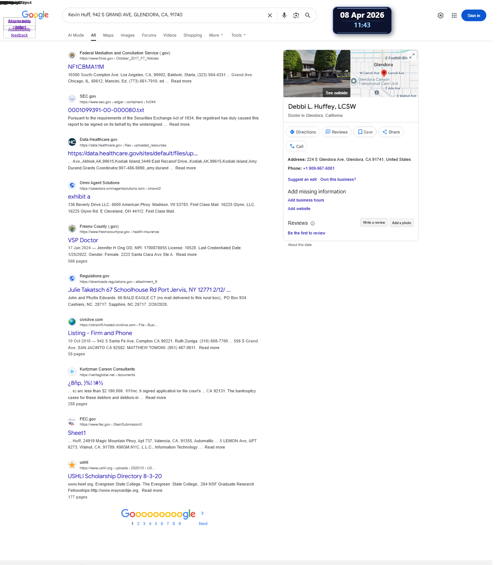Open the Tools dropdown

238,35
